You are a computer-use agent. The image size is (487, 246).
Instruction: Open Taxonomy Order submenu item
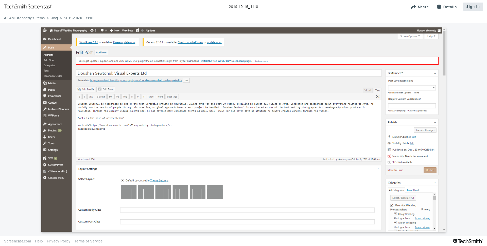point(53,76)
